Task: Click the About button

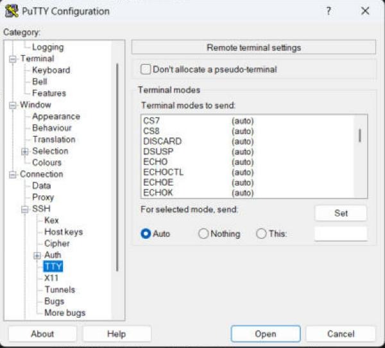Action: 42,334
